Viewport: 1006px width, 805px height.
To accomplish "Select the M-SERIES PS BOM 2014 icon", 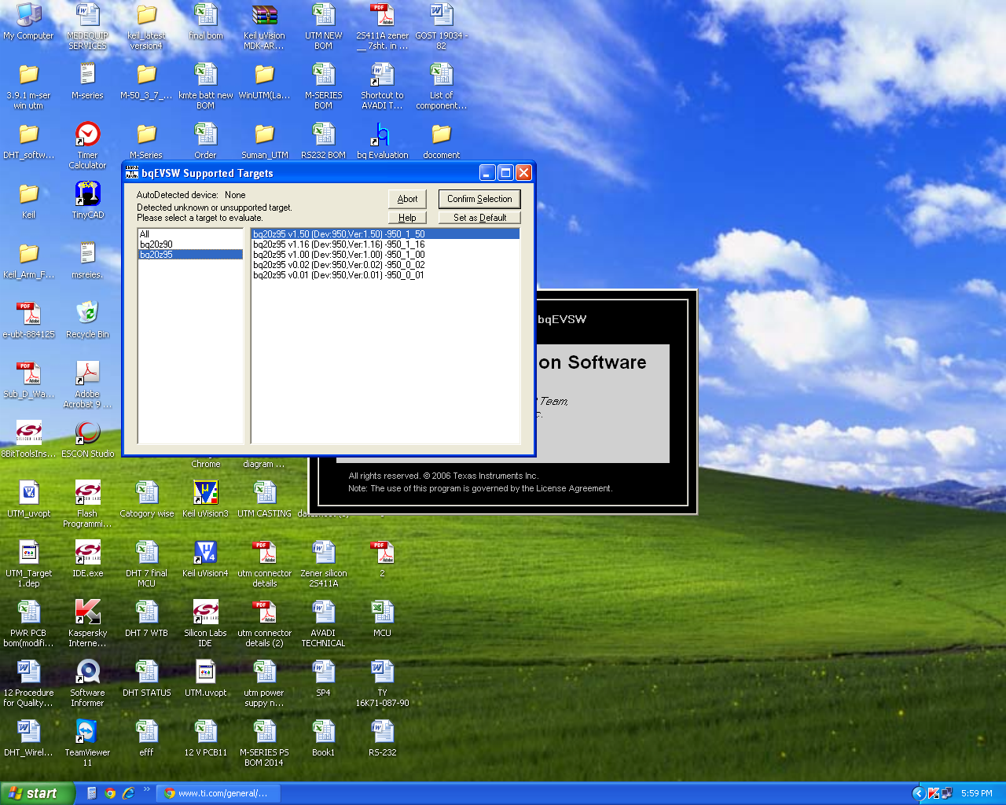I will click(x=264, y=743).
